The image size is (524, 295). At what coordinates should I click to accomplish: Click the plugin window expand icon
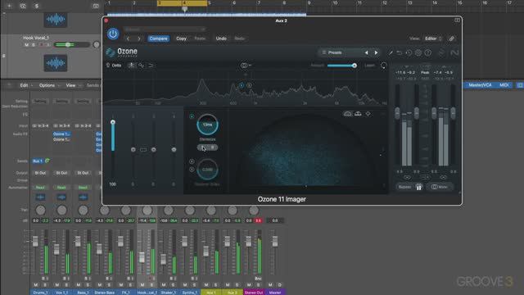457,20
